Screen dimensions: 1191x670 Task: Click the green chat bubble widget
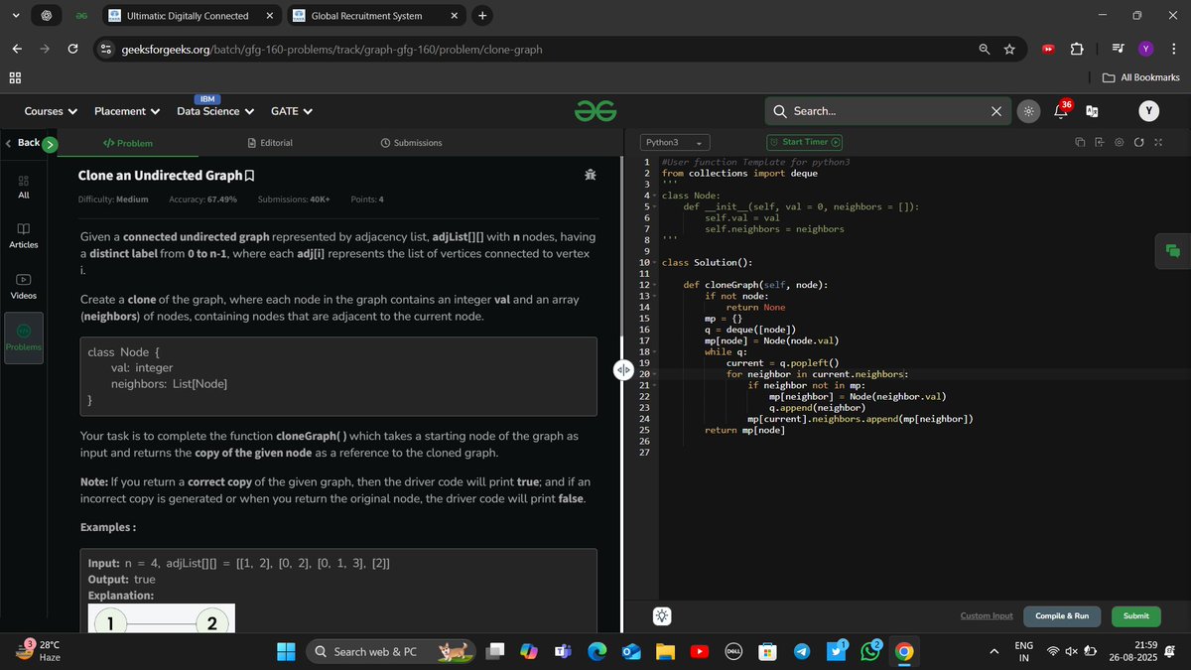click(x=1172, y=250)
